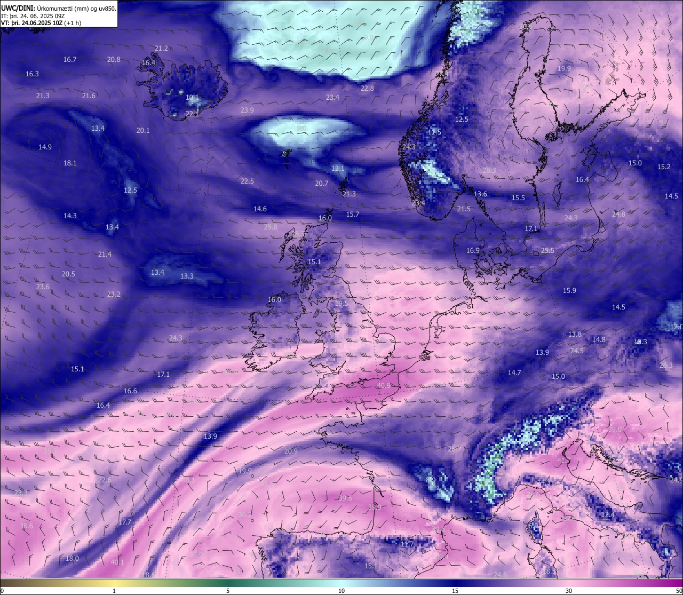The width and height of the screenshot is (683, 595).
Task: Click the 12.1 value near Shetland
Action: [x=338, y=168]
